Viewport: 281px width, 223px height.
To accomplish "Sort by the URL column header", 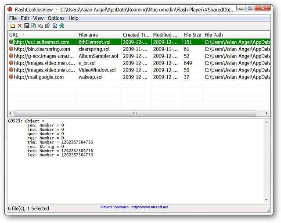I will [42, 35].
